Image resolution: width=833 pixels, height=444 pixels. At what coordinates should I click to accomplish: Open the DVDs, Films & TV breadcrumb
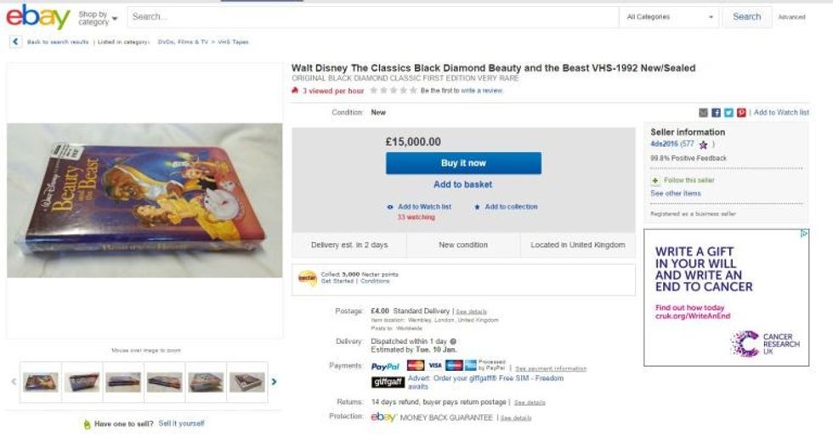[x=183, y=42]
